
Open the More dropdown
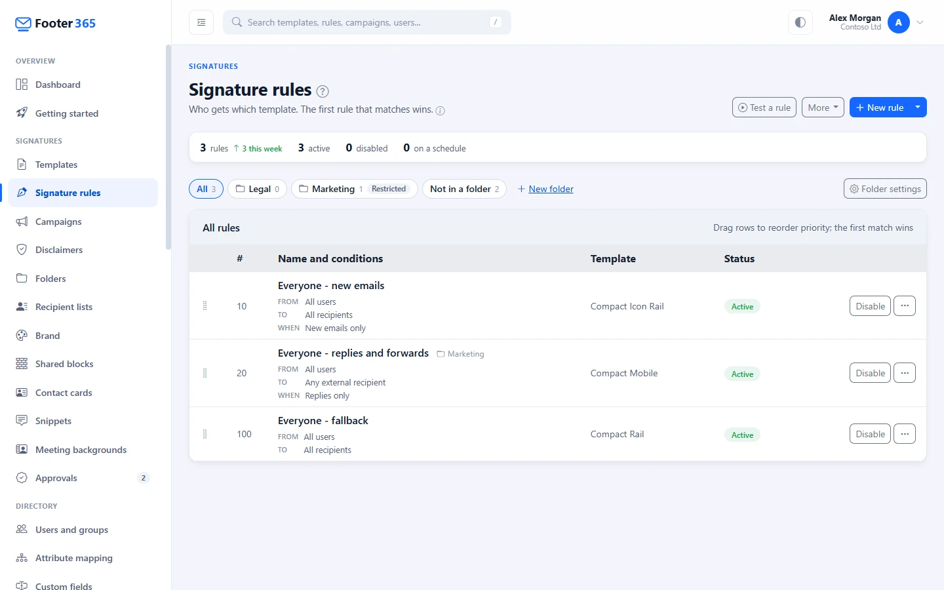pyautogui.click(x=823, y=108)
